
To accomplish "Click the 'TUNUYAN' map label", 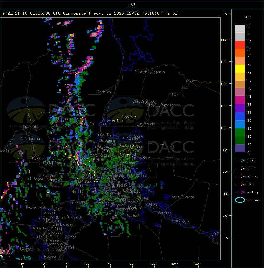I will [67, 248].
